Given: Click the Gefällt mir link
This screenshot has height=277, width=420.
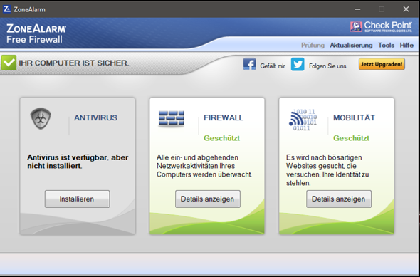Looking at the screenshot, I should pyautogui.click(x=273, y=66).
